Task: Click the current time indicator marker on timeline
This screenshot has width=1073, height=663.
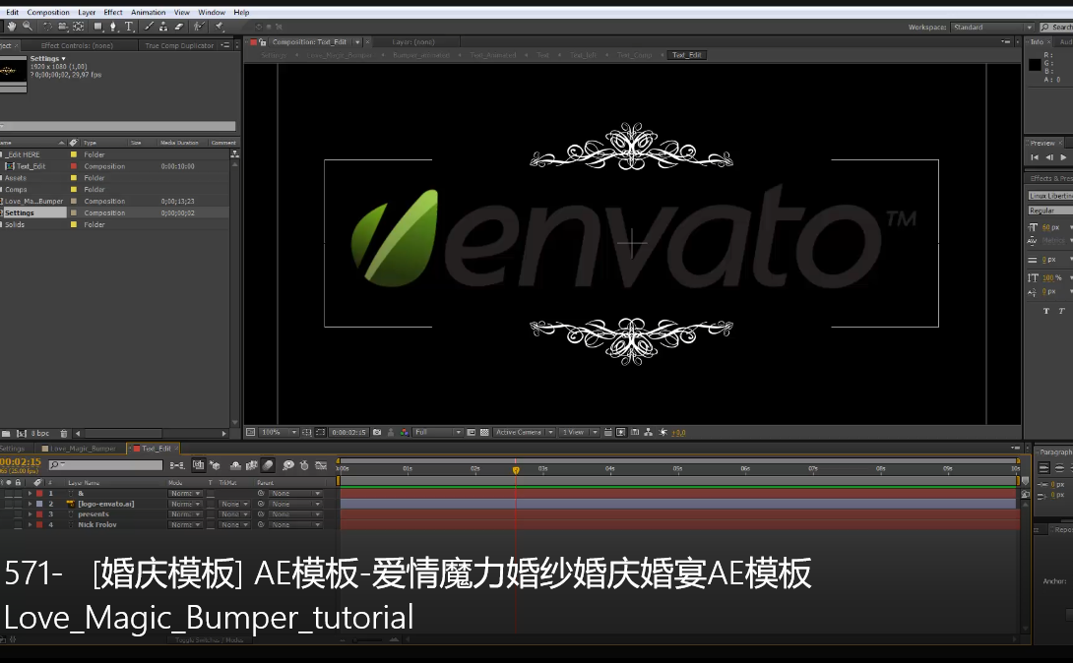Action: pos(516,470)
